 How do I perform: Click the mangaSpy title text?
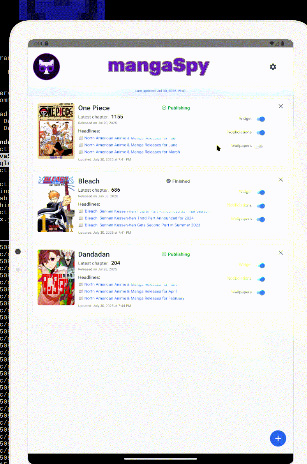pyautogui.click(x=158, y=67)
